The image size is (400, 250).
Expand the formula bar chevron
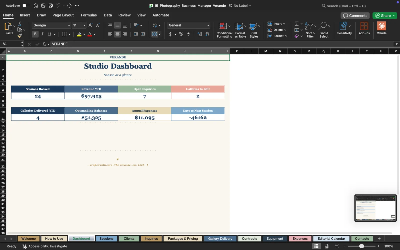396,44
